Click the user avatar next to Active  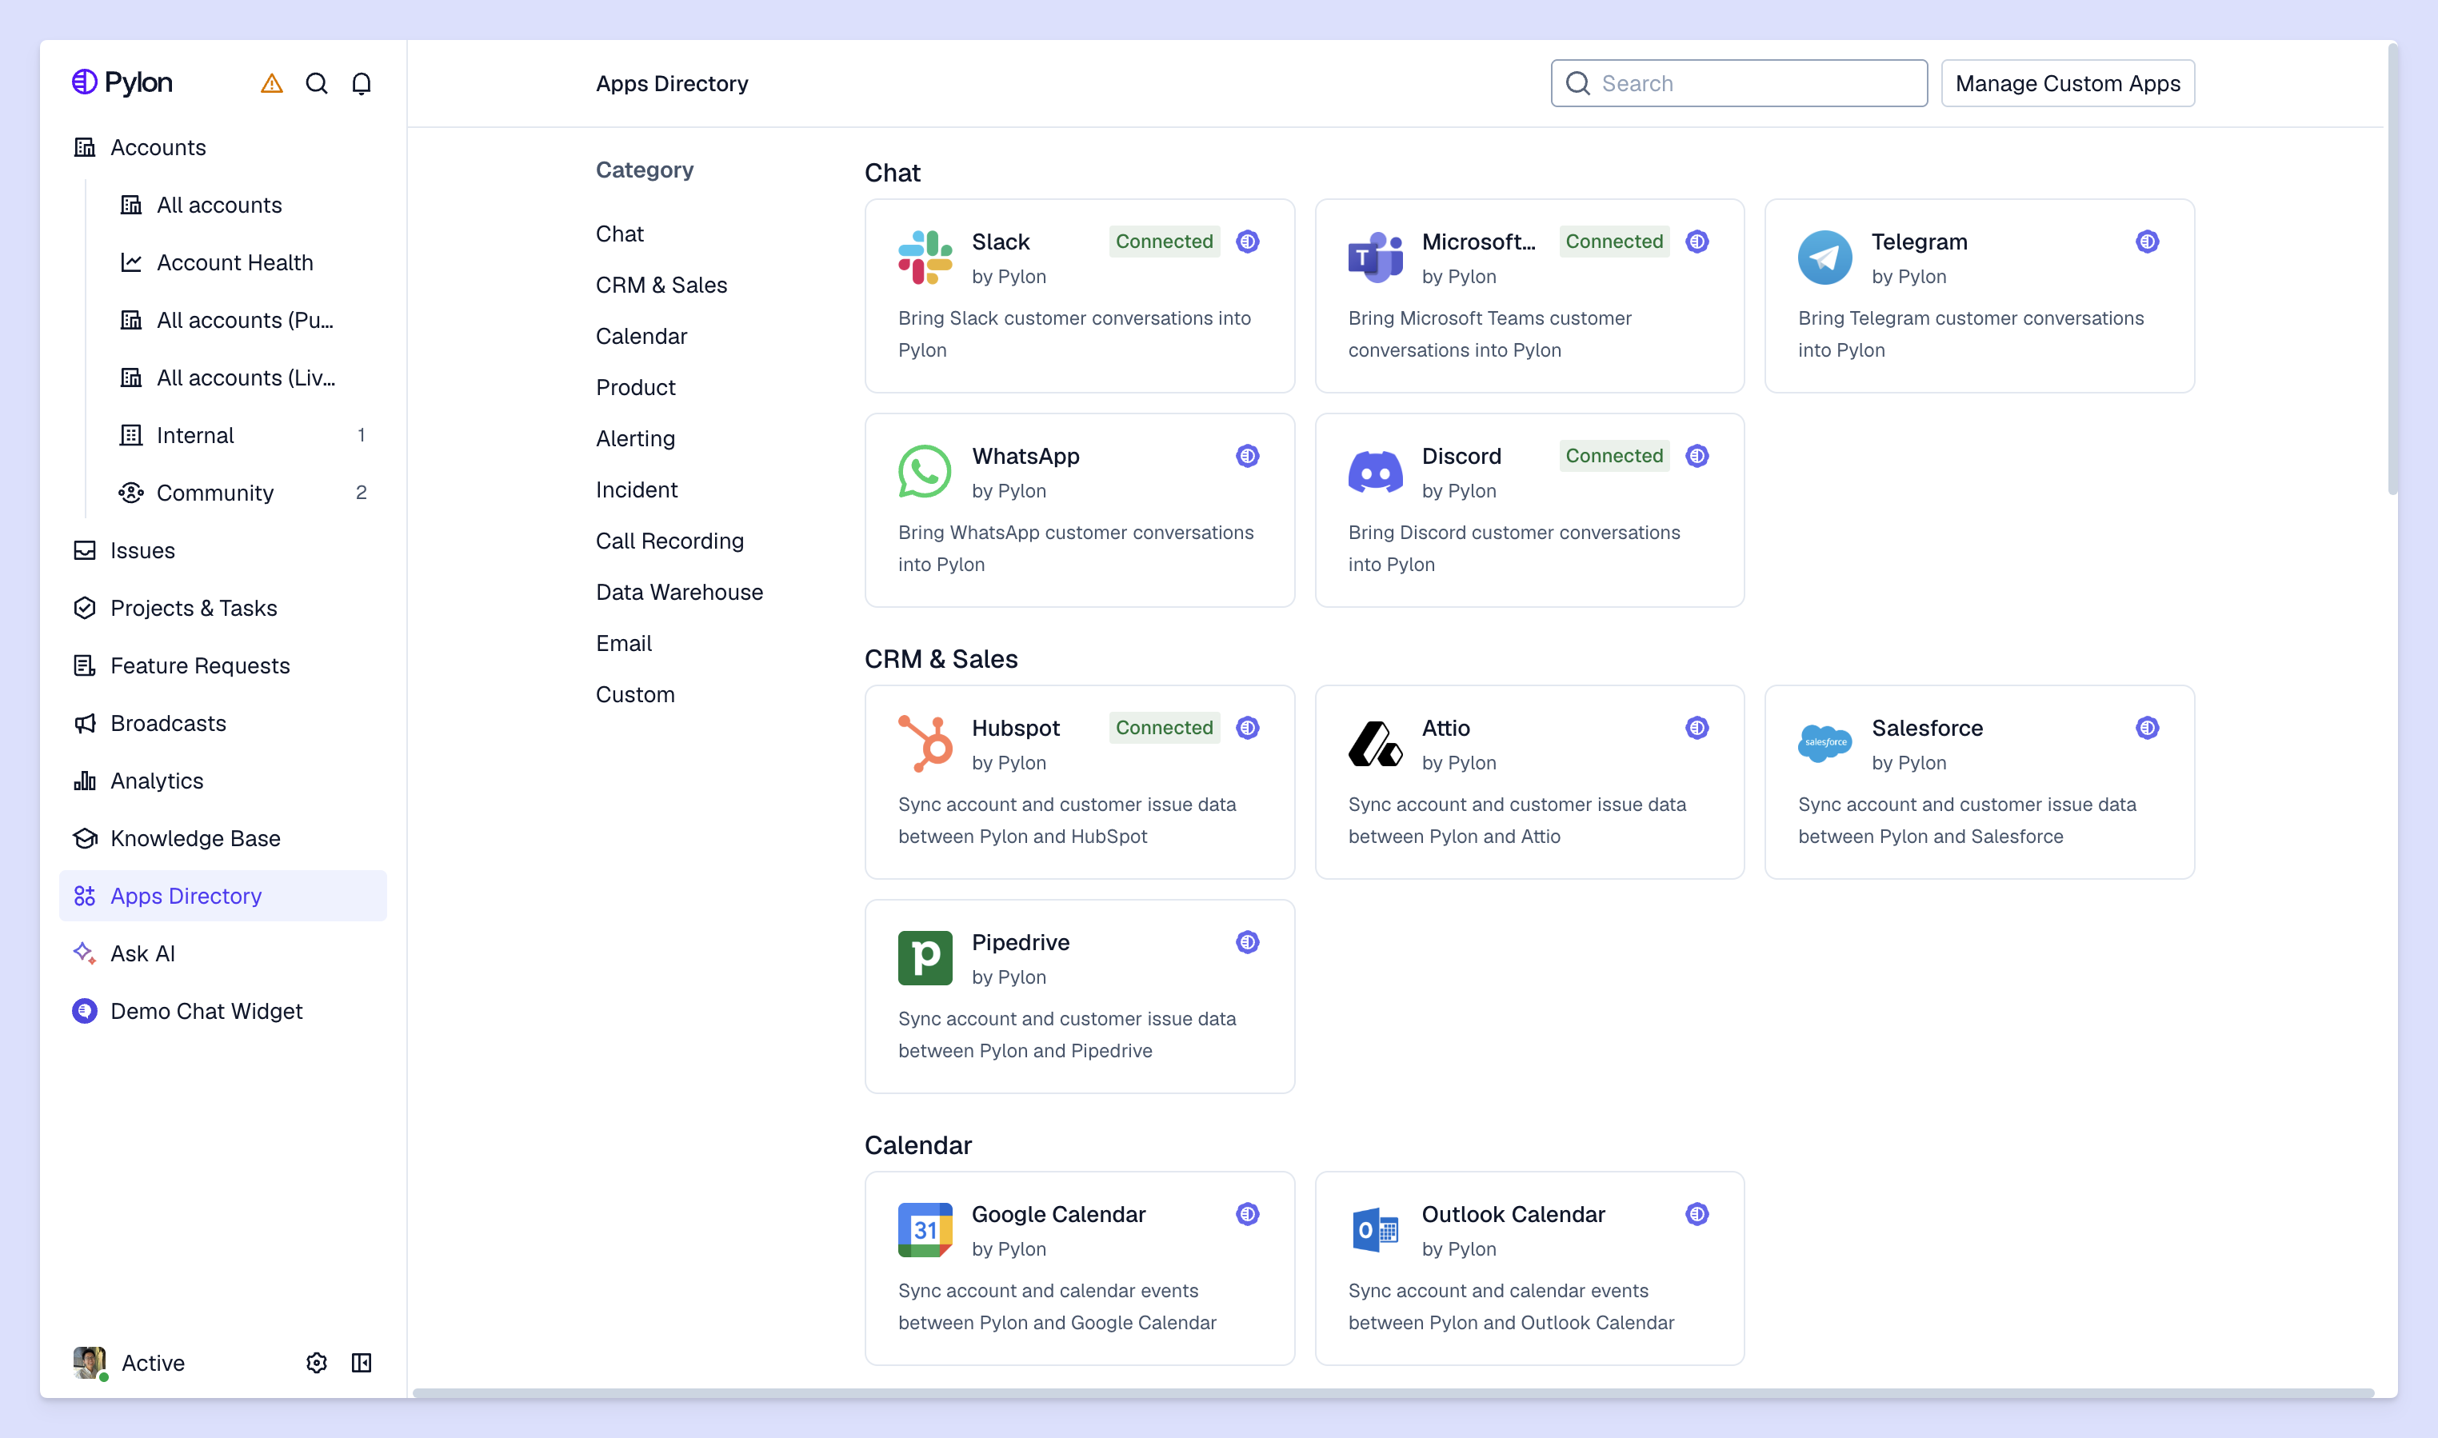90,1362
